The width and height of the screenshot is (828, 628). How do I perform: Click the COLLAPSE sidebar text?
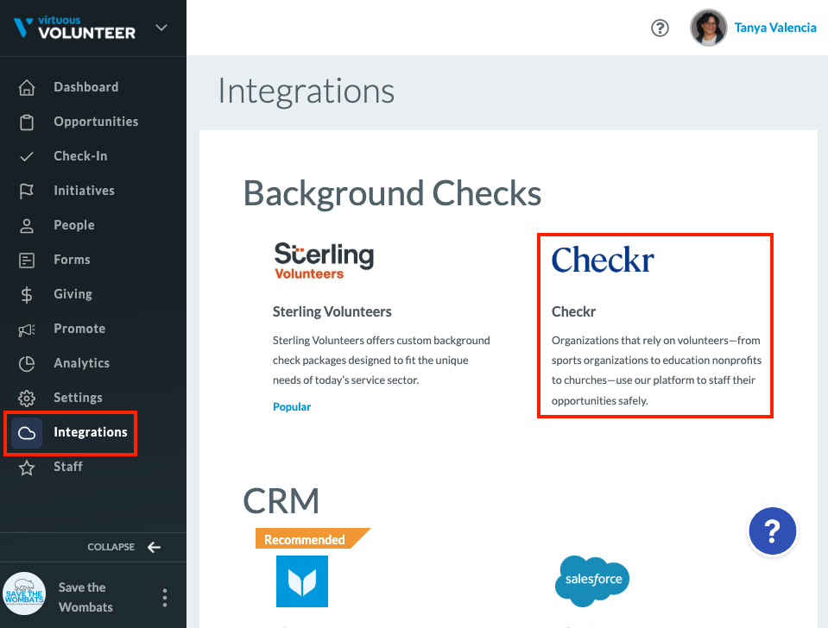[x=111, y=547]
